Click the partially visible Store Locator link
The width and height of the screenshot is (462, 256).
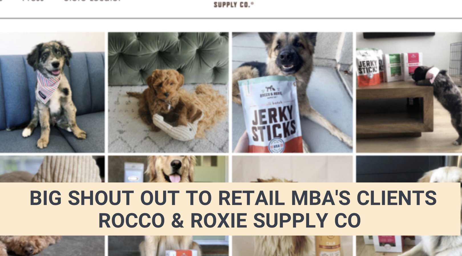click(x=92, y=1)
